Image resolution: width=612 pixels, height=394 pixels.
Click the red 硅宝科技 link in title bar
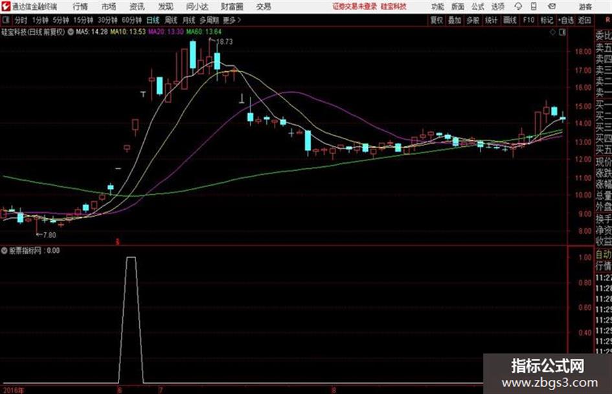394,6
